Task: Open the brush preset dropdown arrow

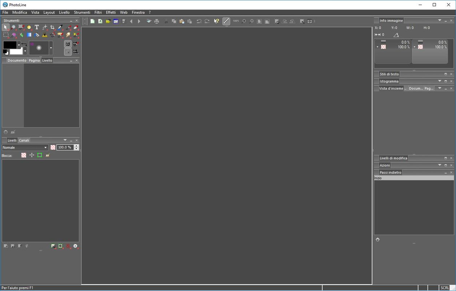Action: pos(51,48)
